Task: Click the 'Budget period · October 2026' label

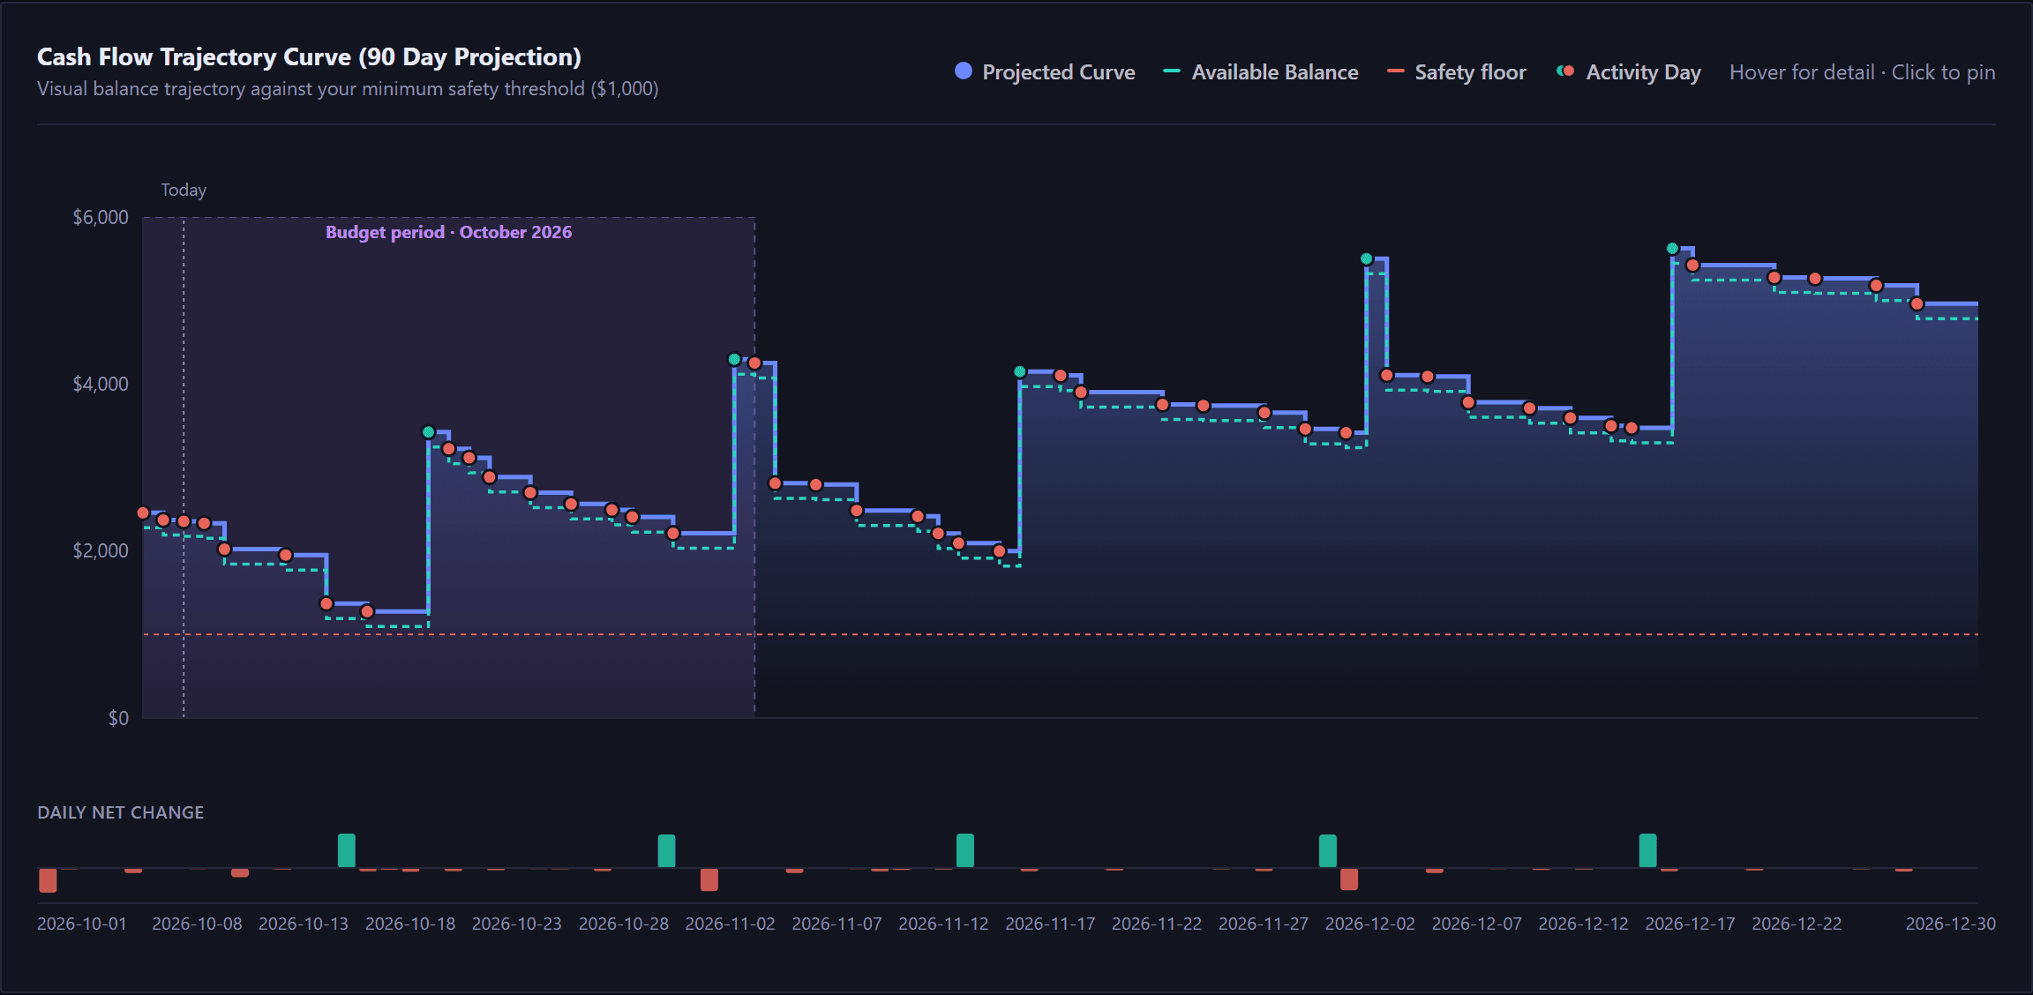Action: click(448, 232)
